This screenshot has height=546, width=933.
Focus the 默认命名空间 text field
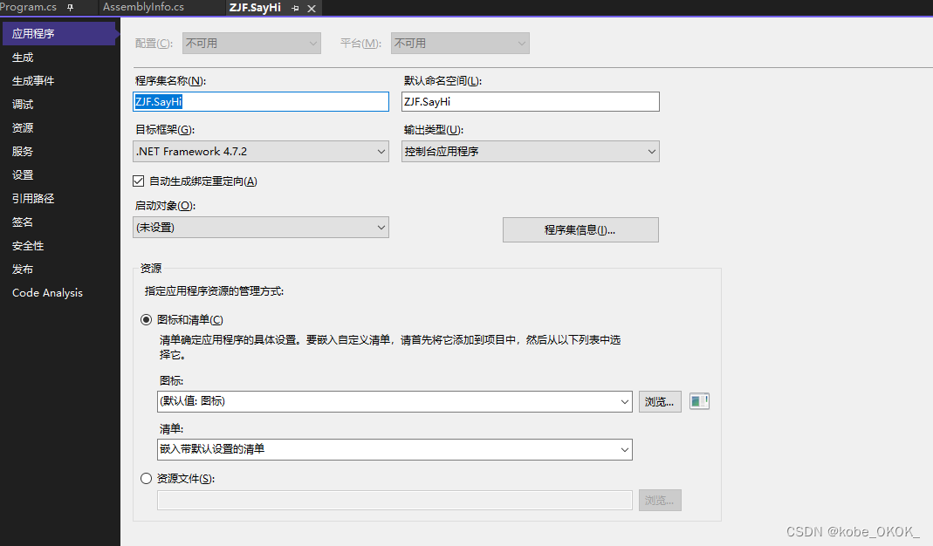[x=530, y=102]
